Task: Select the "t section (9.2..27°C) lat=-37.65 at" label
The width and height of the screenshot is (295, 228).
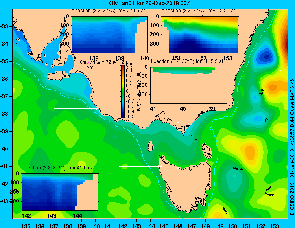Action: coord(109,11)
